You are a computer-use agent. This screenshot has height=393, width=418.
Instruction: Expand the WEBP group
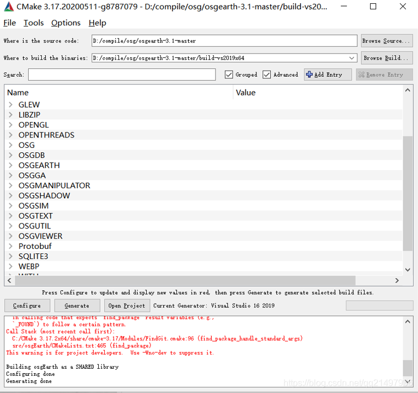[x=10, y=266]
